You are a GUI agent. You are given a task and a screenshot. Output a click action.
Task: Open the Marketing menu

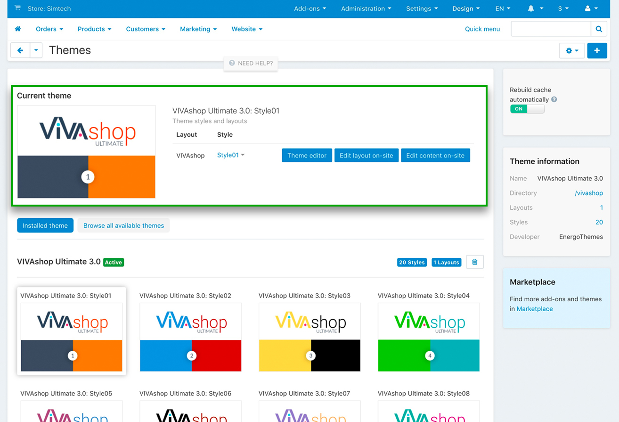198,29
